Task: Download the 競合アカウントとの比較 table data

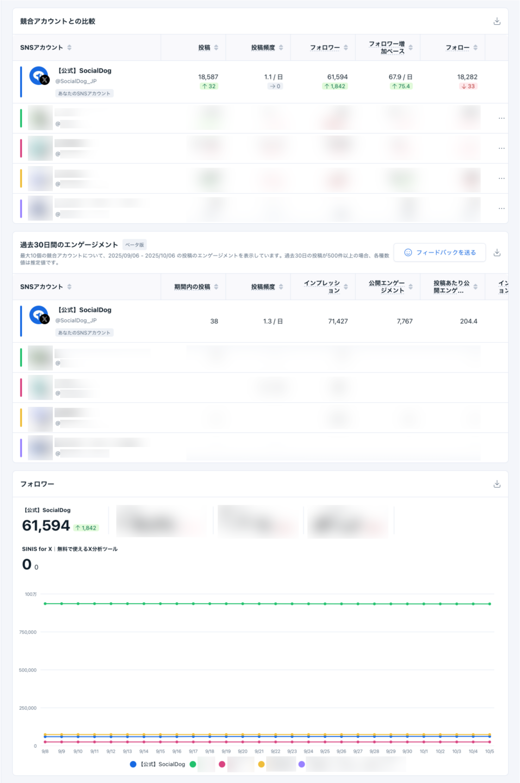Action: click(497, 21)
